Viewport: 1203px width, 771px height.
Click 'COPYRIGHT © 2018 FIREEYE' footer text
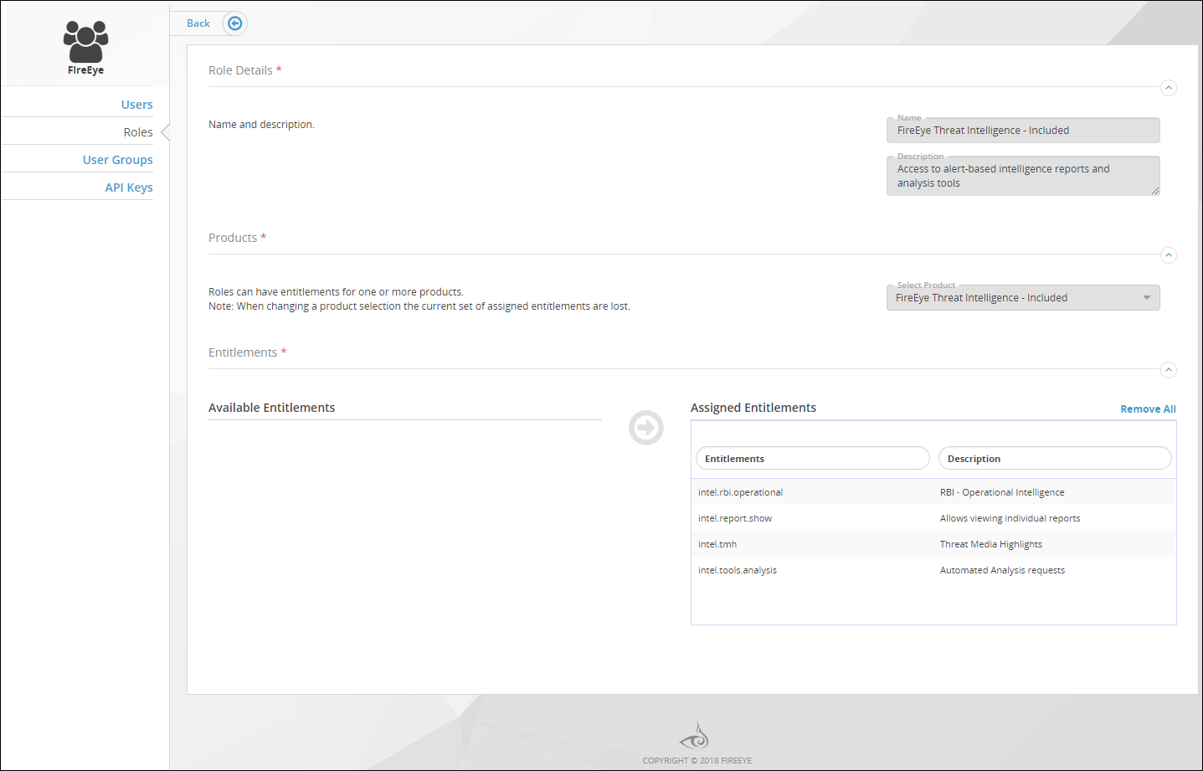[697, 761]
